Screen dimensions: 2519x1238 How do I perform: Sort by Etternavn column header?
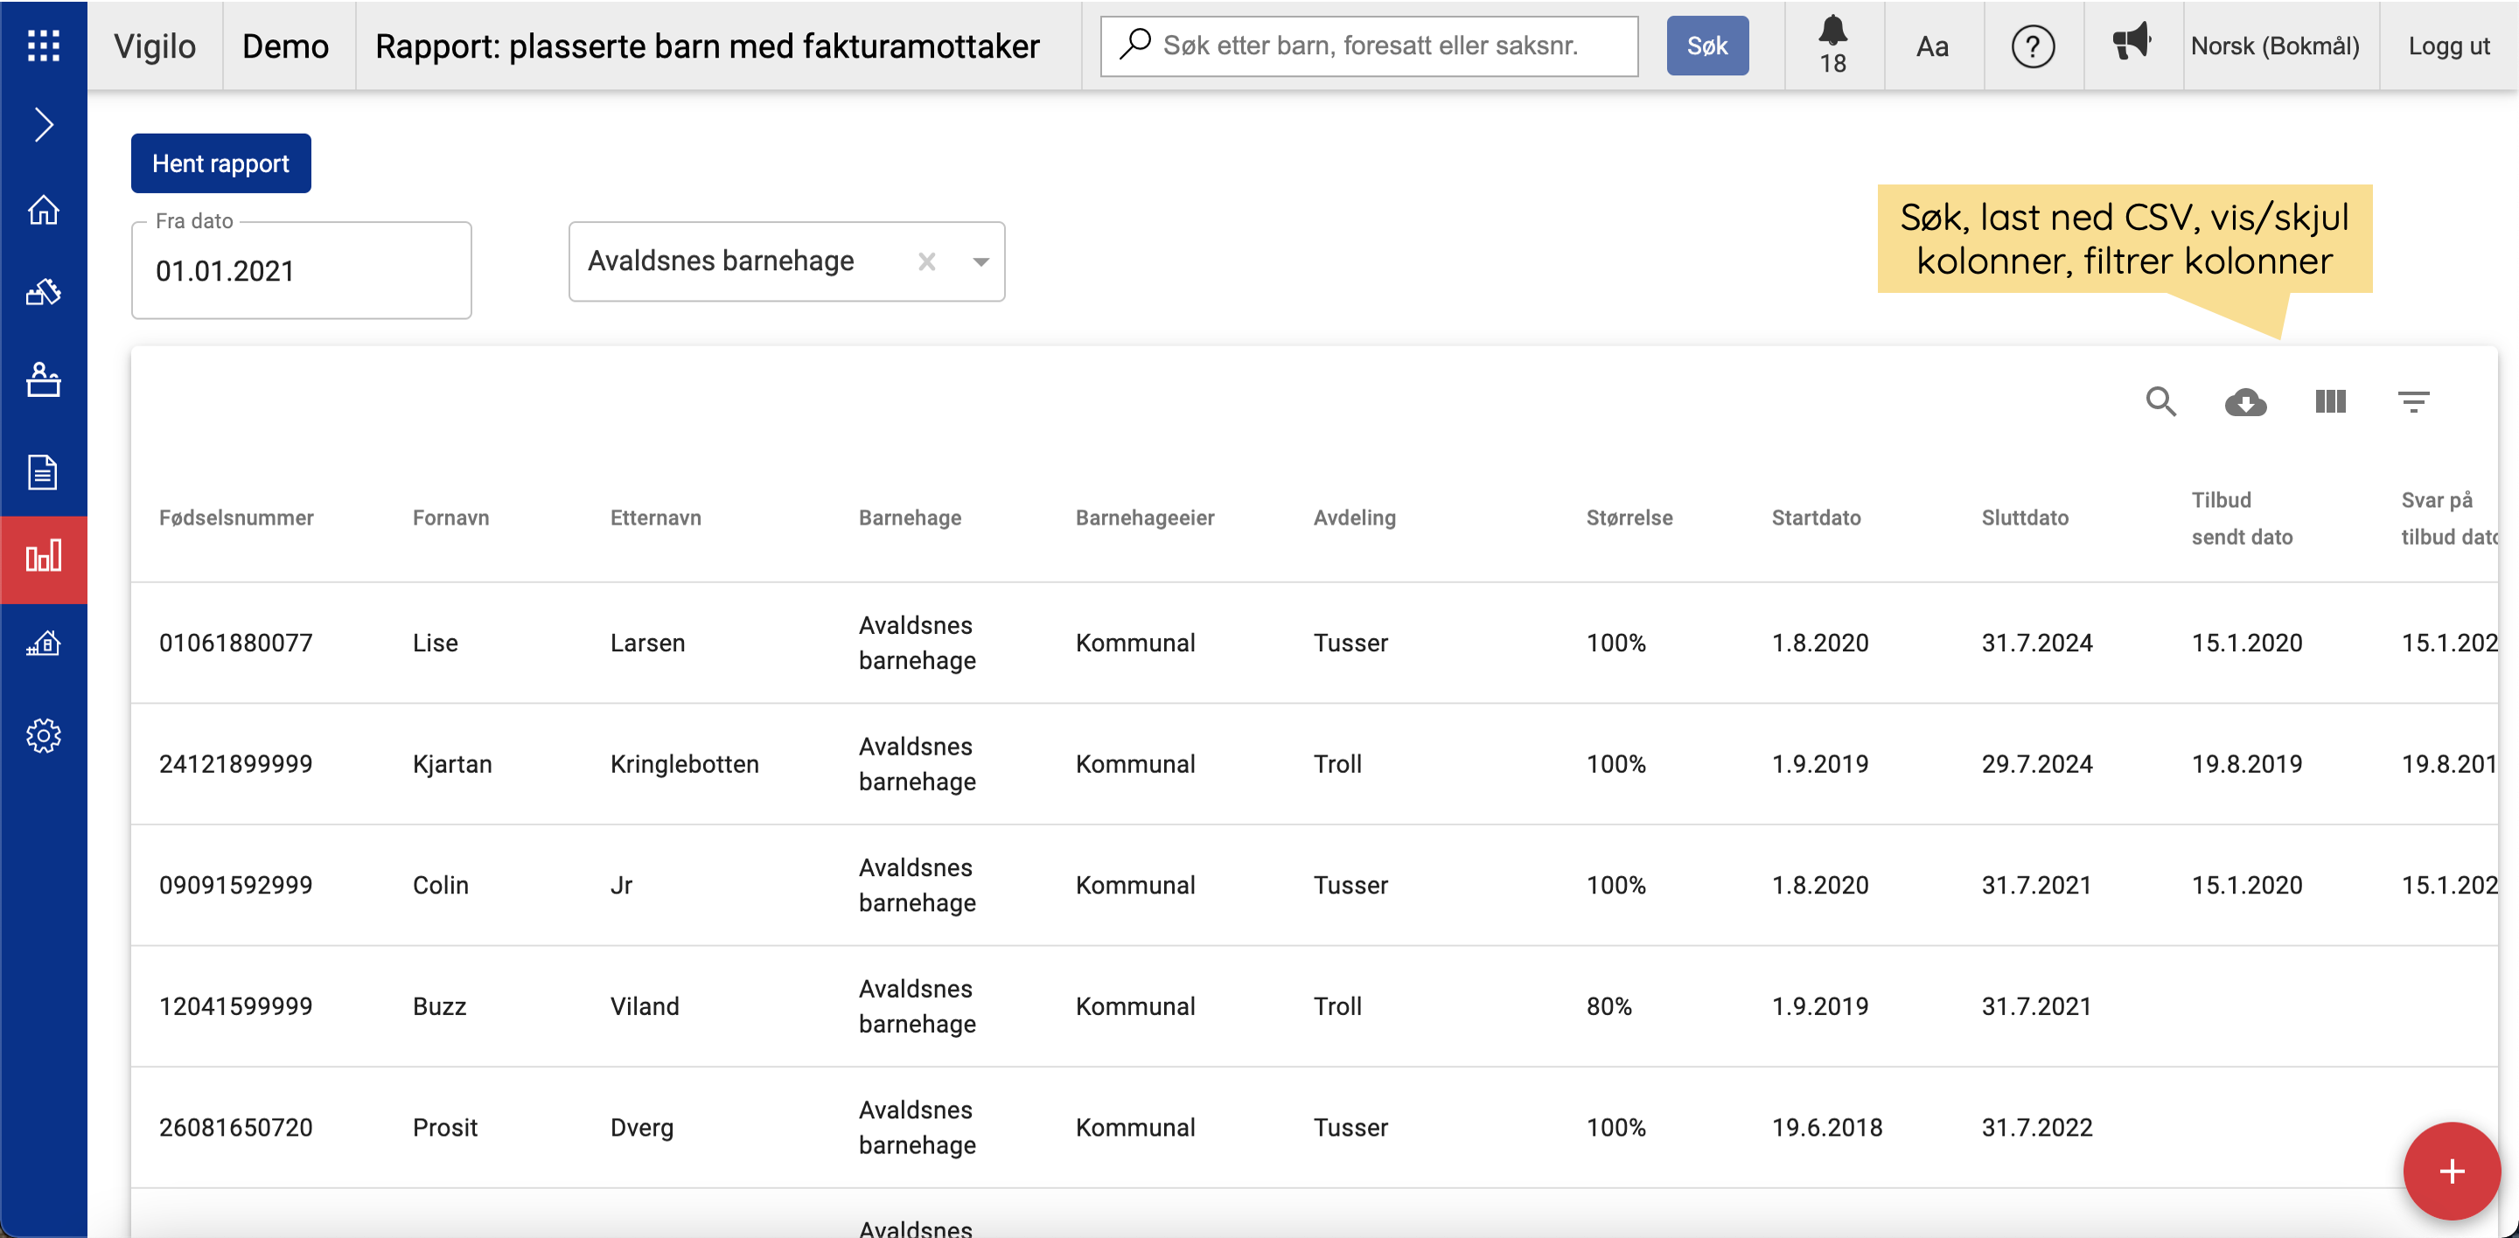point(655,518)
